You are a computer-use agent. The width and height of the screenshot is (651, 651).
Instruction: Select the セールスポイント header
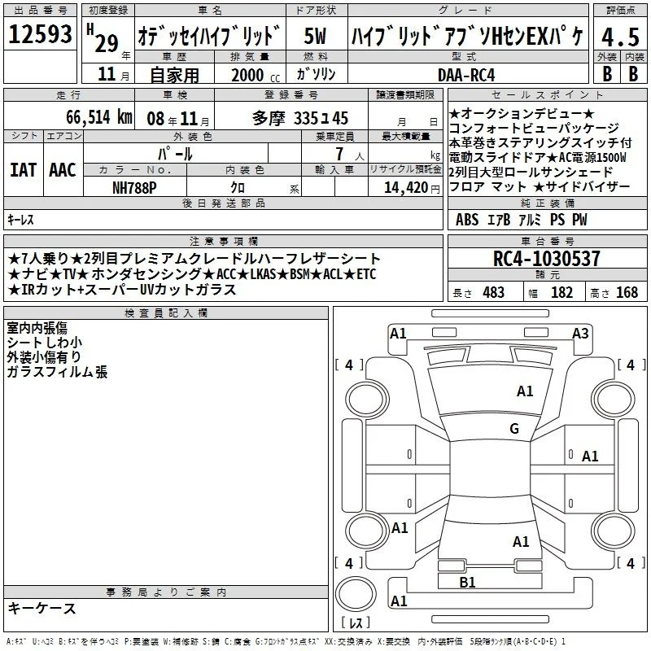547,94
